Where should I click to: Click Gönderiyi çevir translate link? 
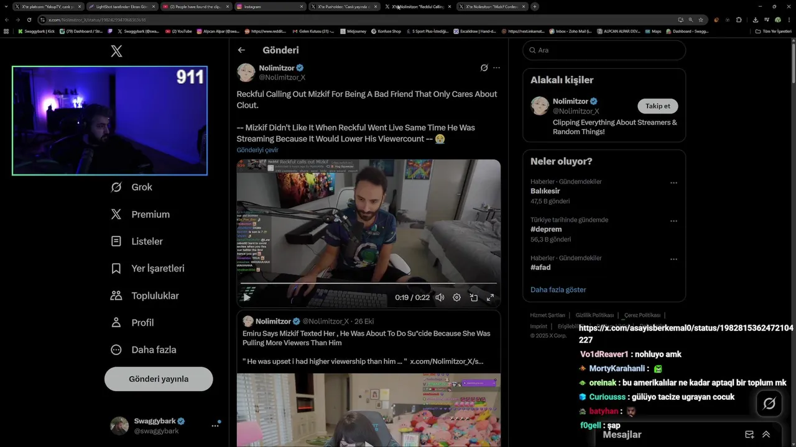[257, 150]
